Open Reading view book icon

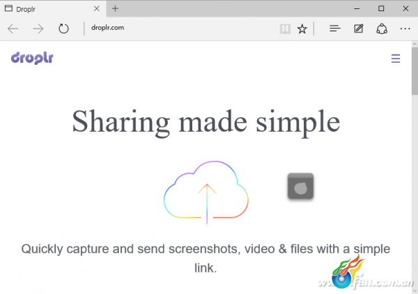click(x=285, y=29)
